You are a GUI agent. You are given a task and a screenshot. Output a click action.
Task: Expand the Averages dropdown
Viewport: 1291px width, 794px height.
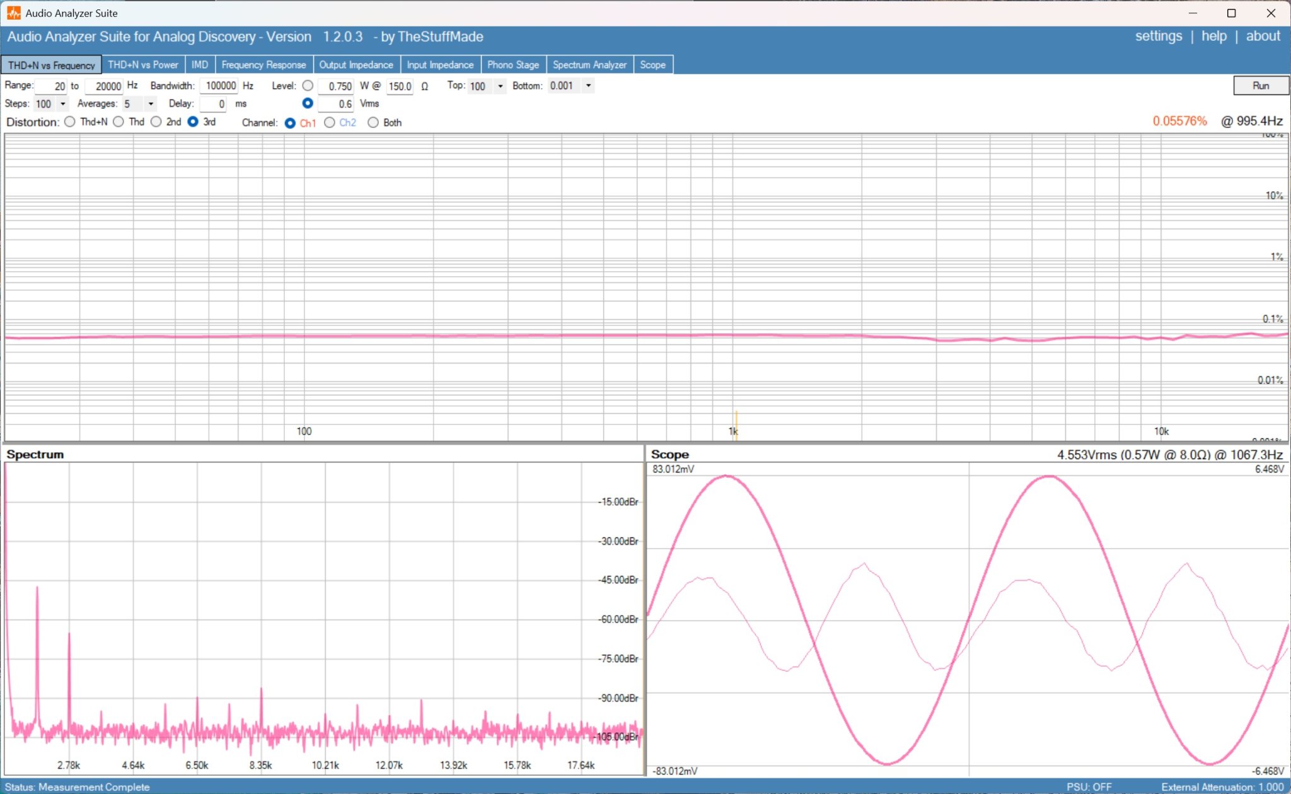pos(151,103)
